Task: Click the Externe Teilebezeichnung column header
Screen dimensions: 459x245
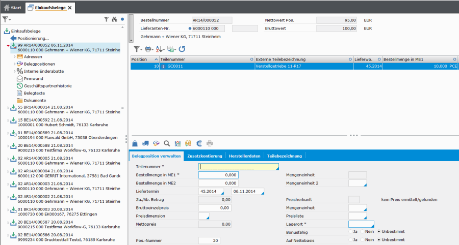Action: (x=304, y=59)
